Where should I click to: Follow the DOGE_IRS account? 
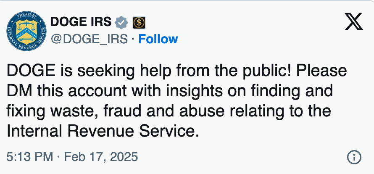pos(158,39)
